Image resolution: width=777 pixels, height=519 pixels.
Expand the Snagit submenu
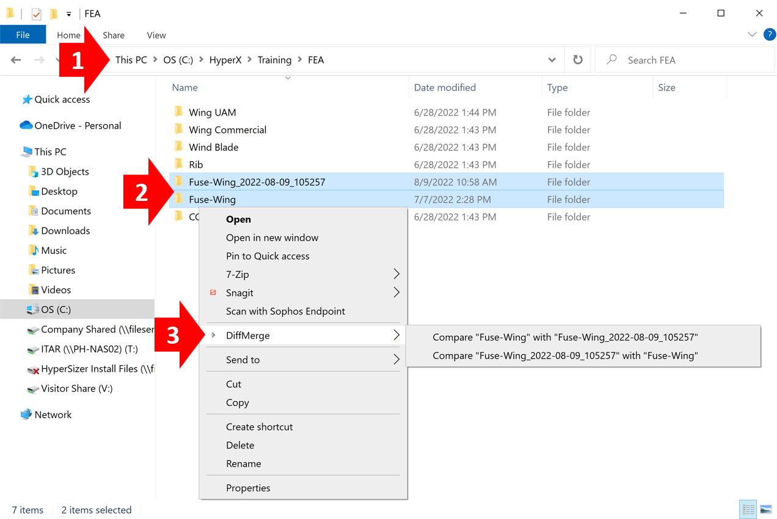coord(303,292)
